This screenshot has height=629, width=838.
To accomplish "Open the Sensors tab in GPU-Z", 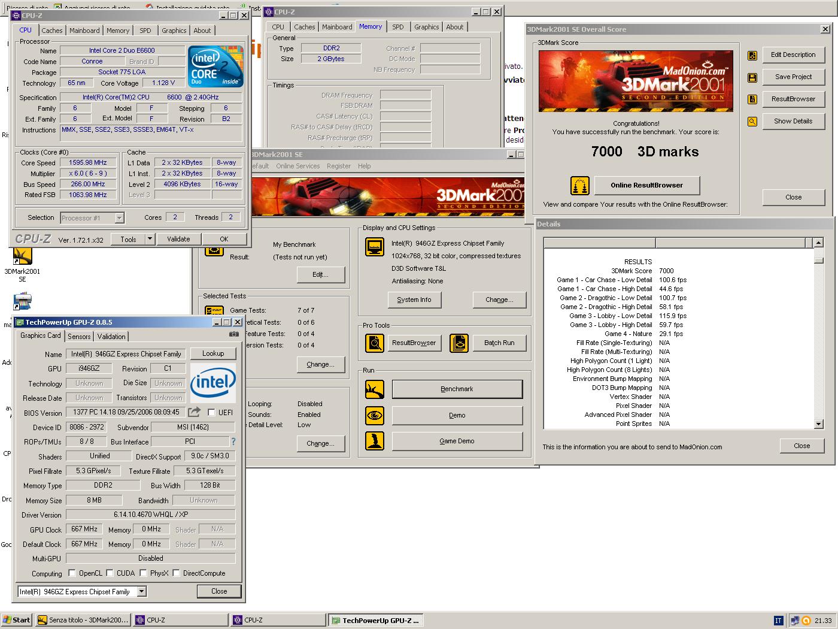I will click(x=79, y=337).
